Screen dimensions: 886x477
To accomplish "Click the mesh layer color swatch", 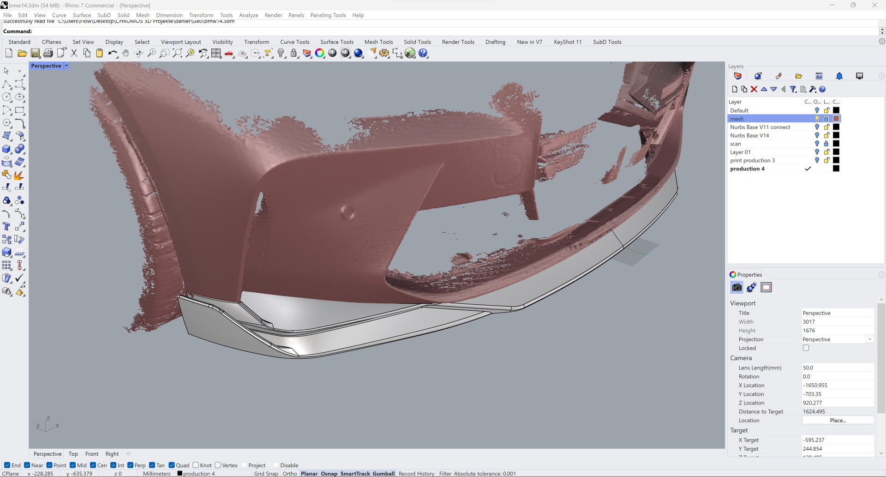I will point(836,119).
